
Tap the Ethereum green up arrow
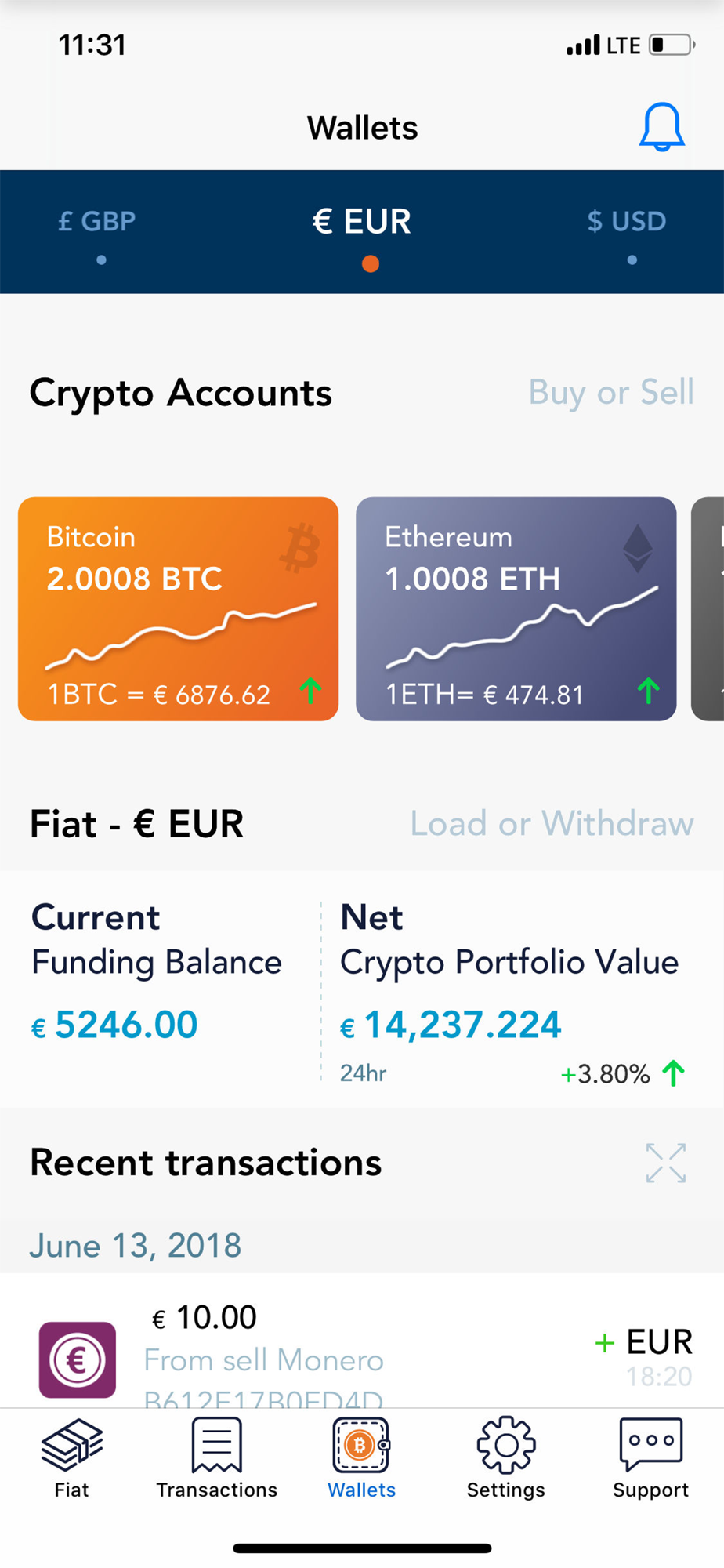(649, 691)
